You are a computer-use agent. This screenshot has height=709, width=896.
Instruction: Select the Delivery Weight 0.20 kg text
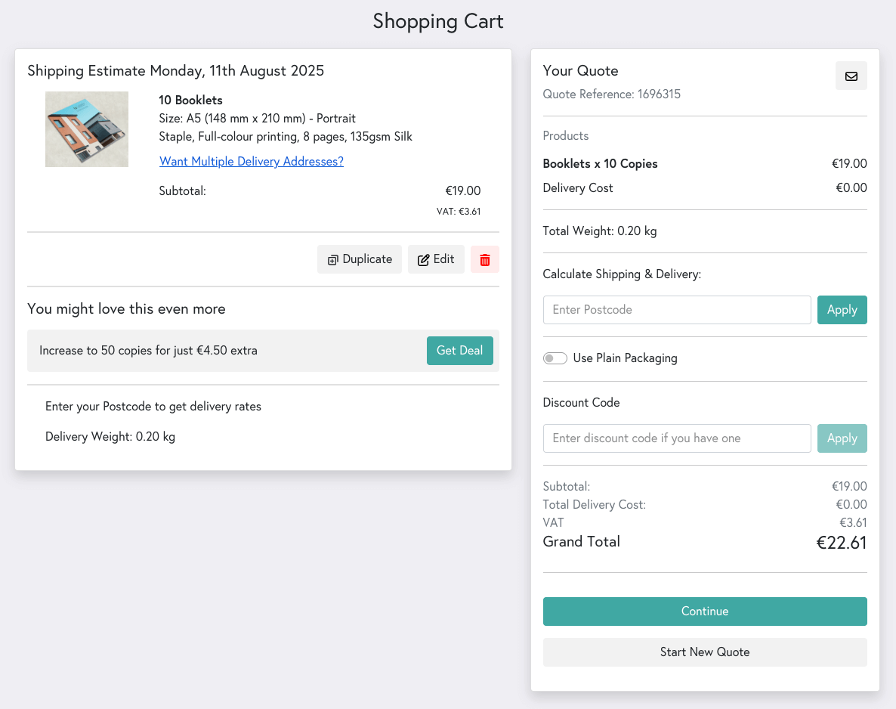[110, 436]
